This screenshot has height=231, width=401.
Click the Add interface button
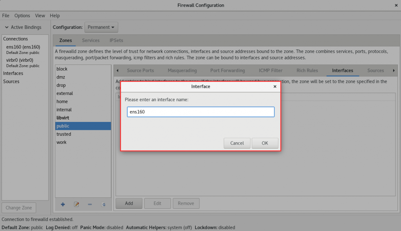[x=129, y=203]
